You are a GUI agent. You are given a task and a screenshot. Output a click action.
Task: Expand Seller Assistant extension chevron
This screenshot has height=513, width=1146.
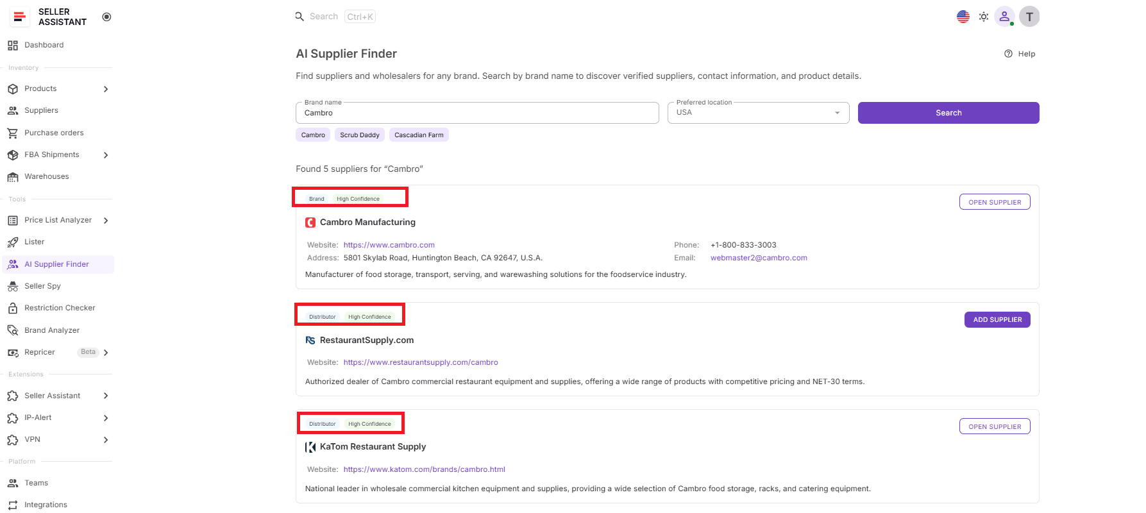(106, 396)
